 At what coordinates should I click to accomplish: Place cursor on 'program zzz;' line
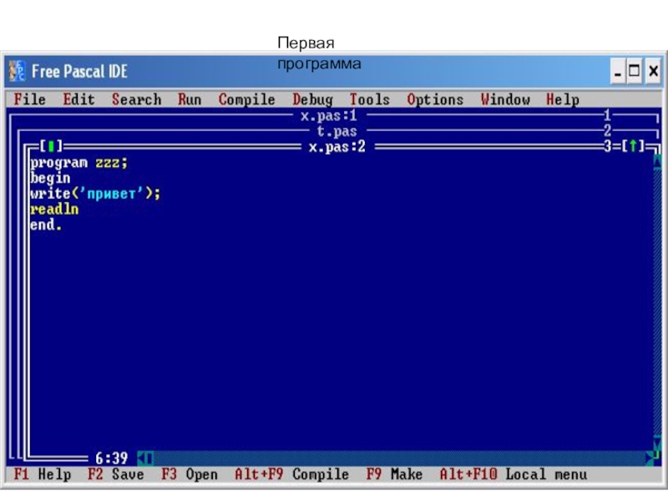click(78, 163)
